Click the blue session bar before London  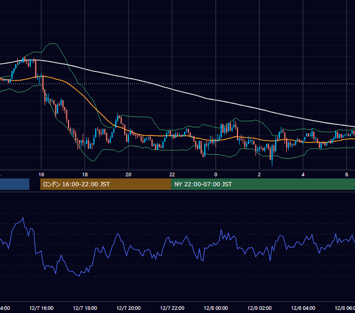pyautogui.click(x=15, y=184)
